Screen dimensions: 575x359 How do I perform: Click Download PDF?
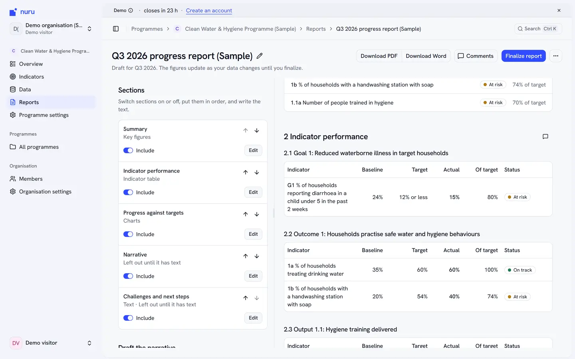[379, 56]
